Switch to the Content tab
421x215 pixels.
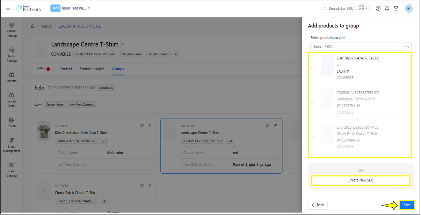click(x=66, y=69)
